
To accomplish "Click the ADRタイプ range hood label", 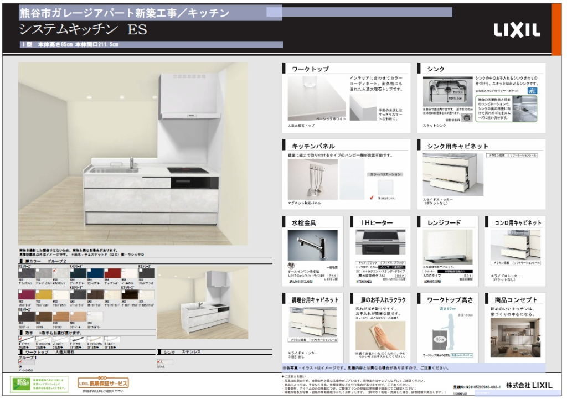I will (x=433, y=276).
